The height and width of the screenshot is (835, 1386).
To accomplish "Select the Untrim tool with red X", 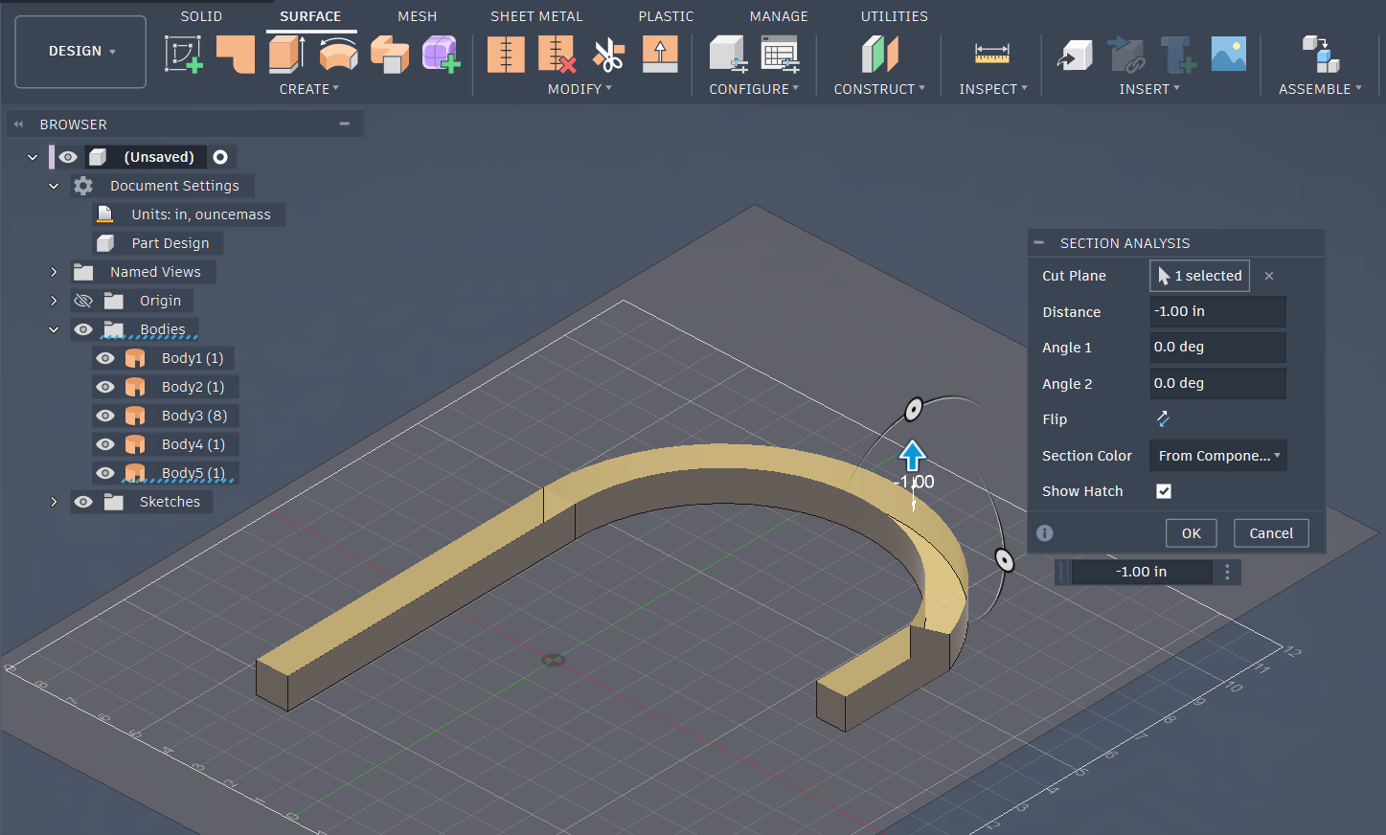I will tap(557, 54).
